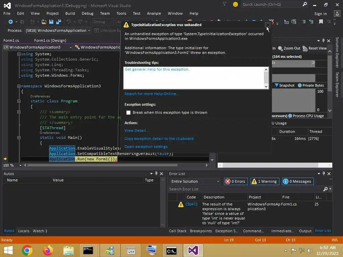Image resolution: width=343 pixels, height=257 pixels.
Task: Toggle the 0 Errors filter
Action: (235, 181)
